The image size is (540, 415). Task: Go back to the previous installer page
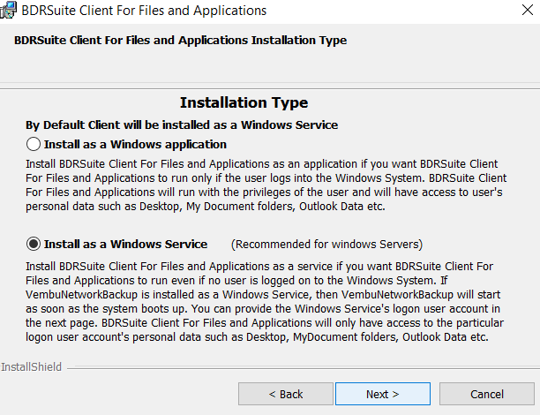[286, 394]
